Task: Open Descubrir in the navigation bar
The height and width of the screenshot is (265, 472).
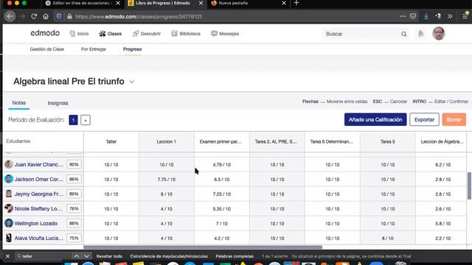Action: (147, 34)
